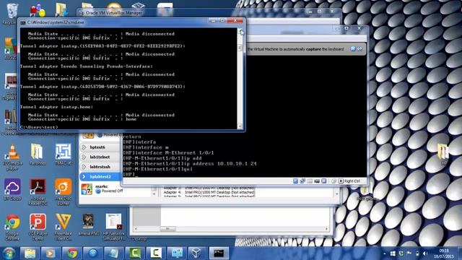
Task: Click the volume icon in system tray
Action: tap(425, 253)
